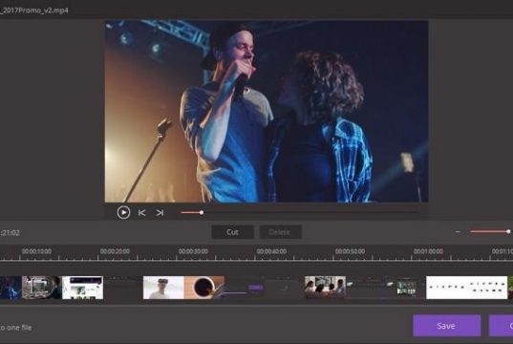Click the 00:00:50:00 ruler mark
This screenshot has width=513, height=344.
pyautogui.click(x=350, y=251)
